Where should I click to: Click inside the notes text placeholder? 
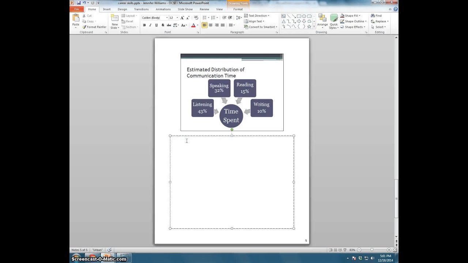pos(232,182)
